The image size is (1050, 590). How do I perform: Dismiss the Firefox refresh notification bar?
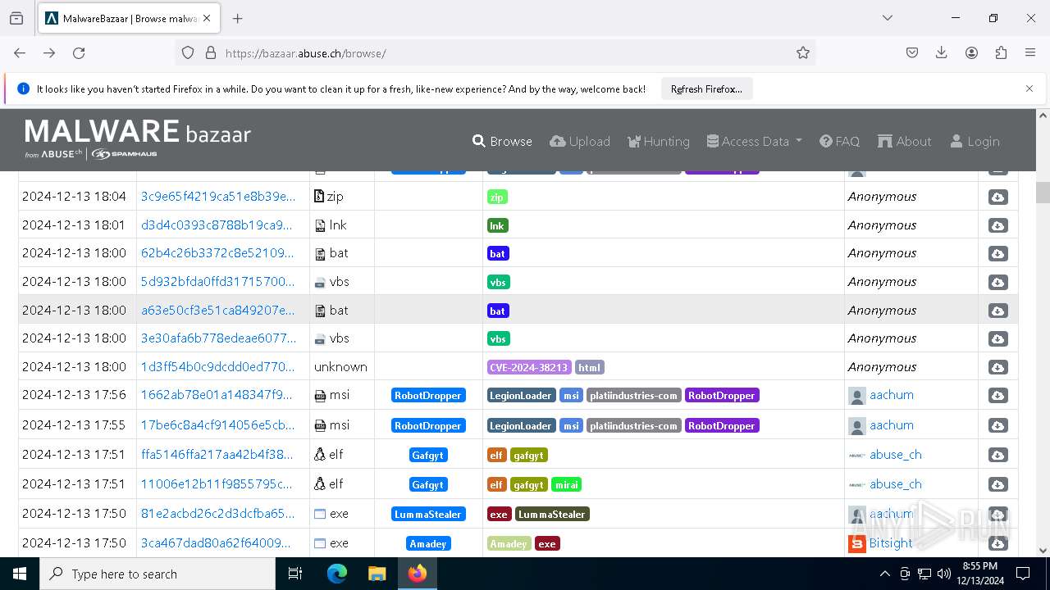coord(1029,88)
